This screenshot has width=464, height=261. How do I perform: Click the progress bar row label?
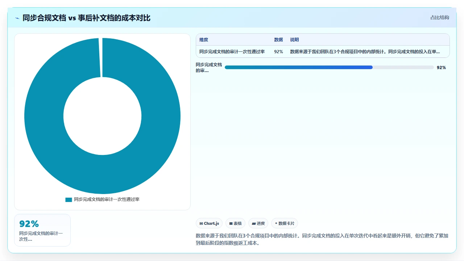pyautogui.click(x=209, y=68)
